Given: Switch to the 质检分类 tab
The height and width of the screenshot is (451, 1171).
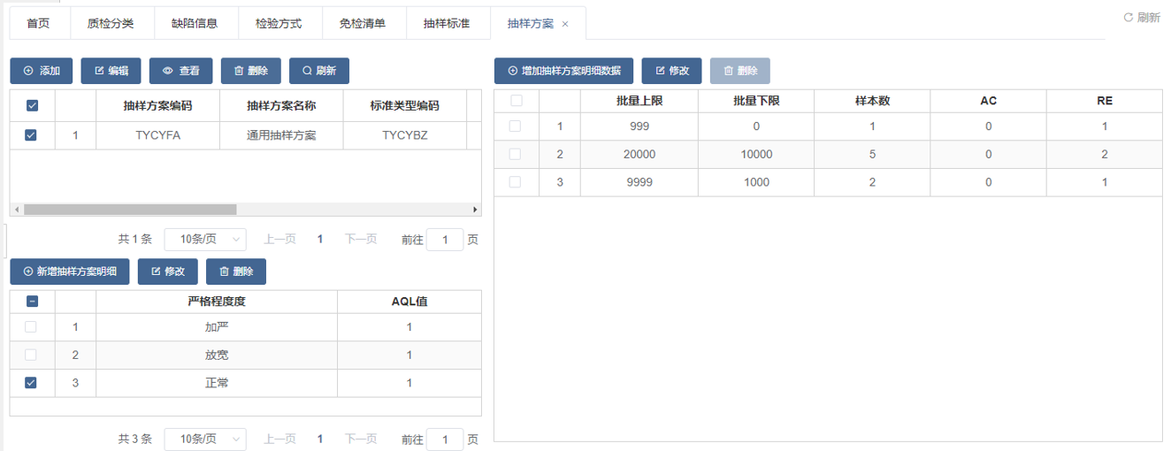Looking at the screenshot, I should pyautogui.click(x=111, y=24).
